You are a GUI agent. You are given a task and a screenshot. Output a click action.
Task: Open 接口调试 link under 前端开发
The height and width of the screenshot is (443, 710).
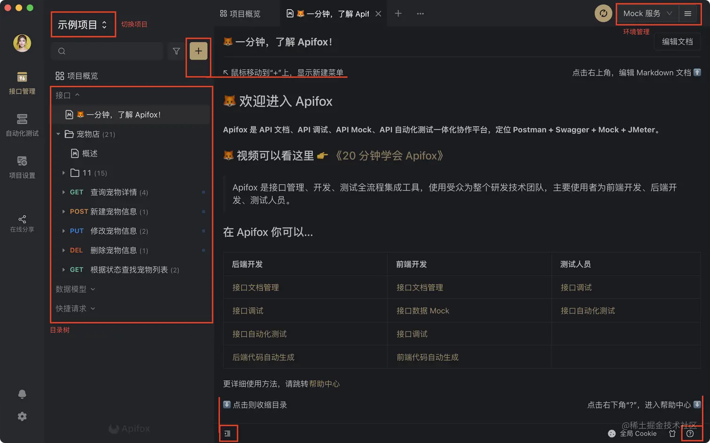(x=412, y=334)
